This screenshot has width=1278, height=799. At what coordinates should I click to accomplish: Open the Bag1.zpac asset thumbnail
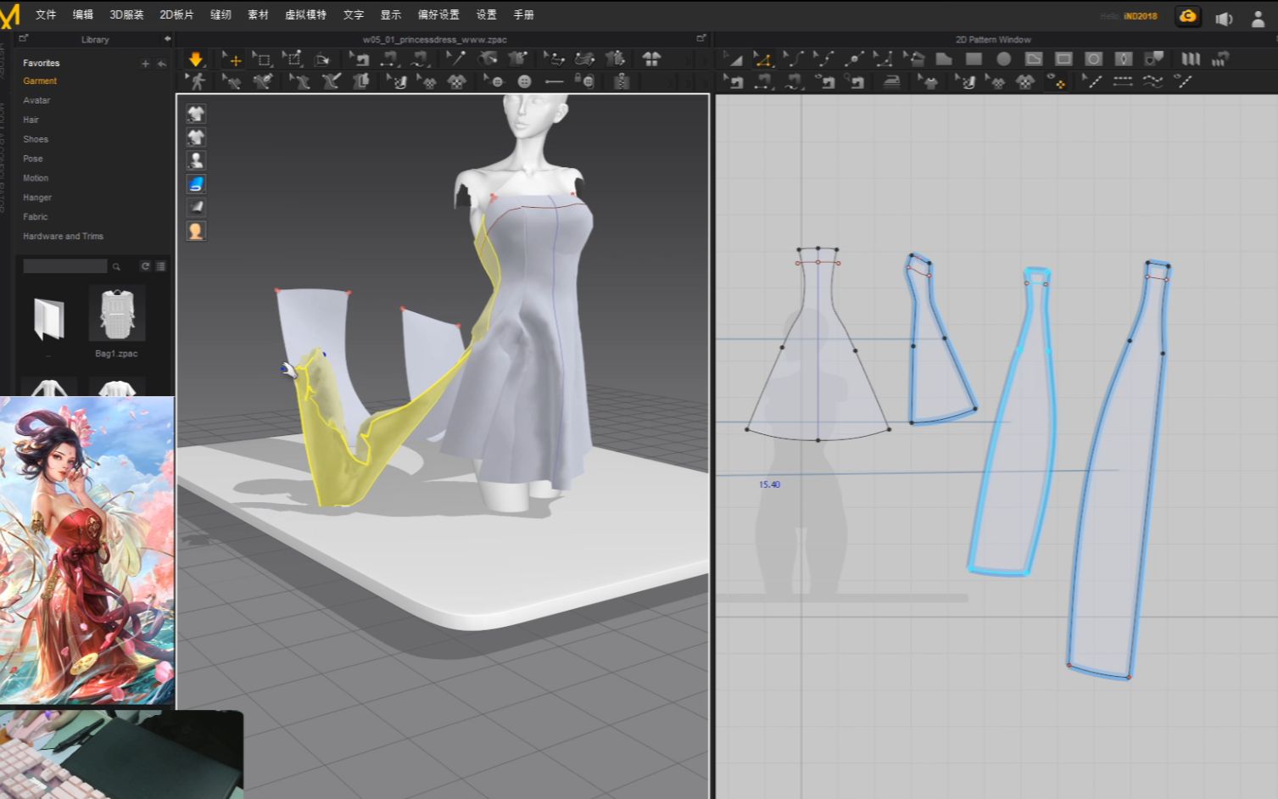point(116,313)
